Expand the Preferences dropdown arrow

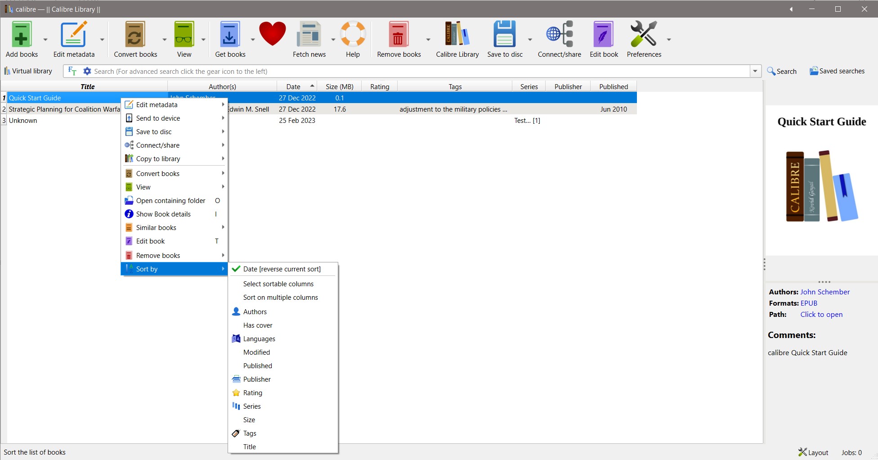(669, 40)
